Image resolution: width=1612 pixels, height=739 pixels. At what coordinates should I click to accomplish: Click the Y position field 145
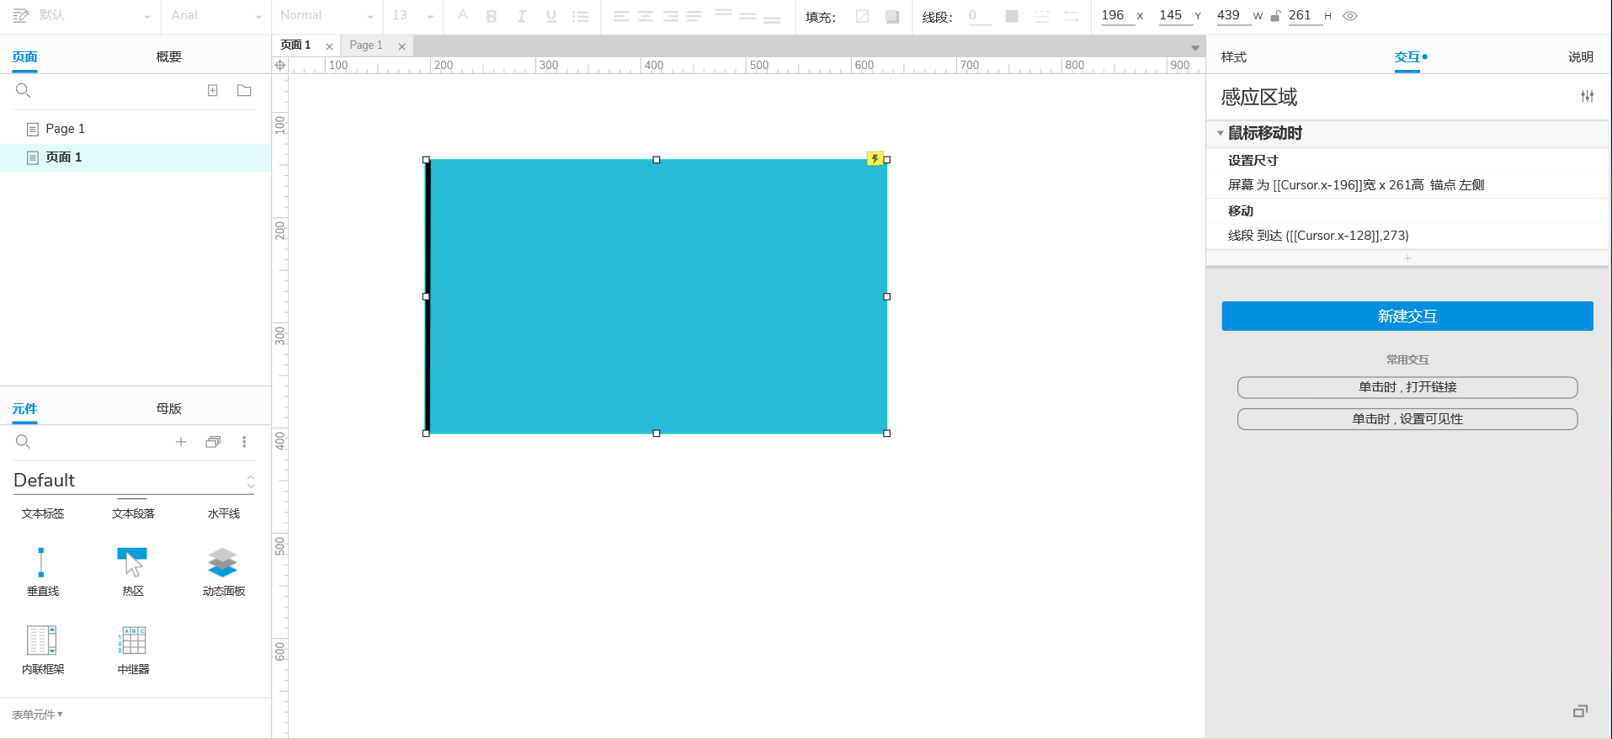click(x=1175, y=15)
